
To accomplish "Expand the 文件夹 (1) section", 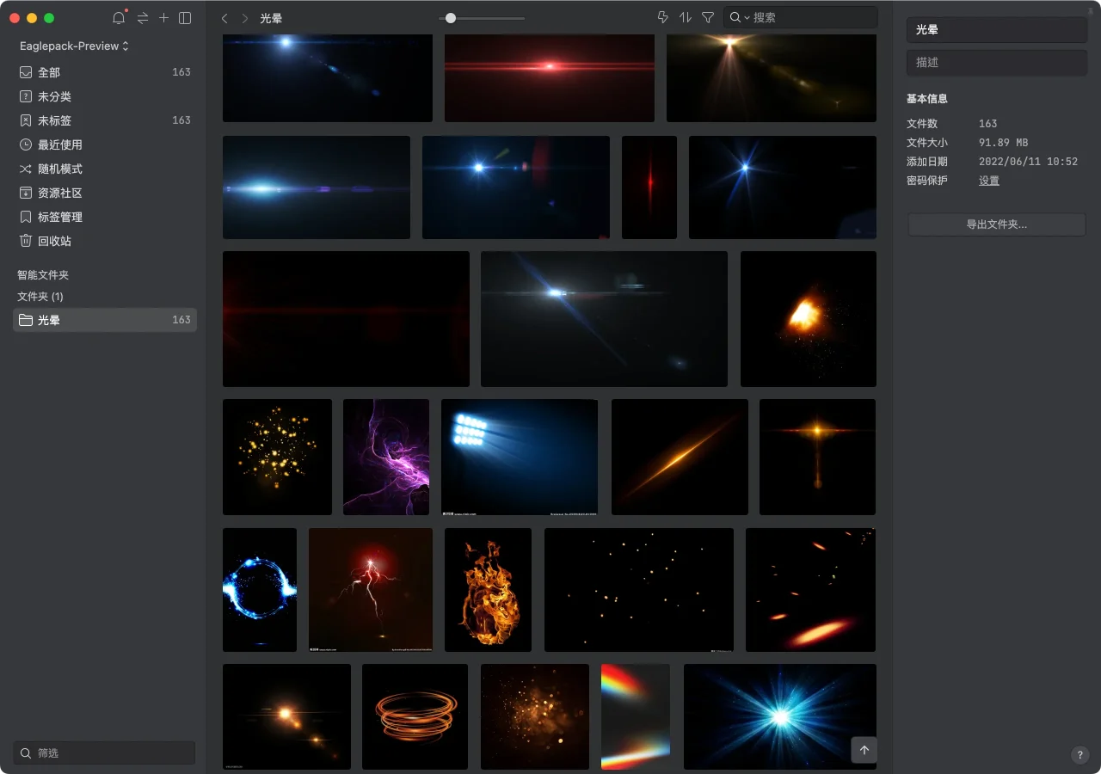I will point(40,296).
